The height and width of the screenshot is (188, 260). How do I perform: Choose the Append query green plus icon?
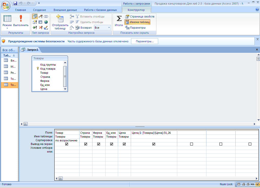tap(35, 27)
